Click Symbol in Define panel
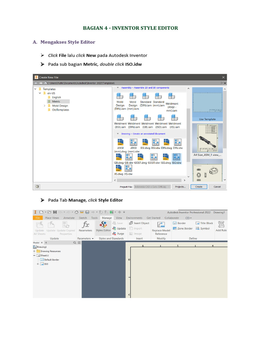The width and height of the screenshot is (255, 340). pos(203,228)
